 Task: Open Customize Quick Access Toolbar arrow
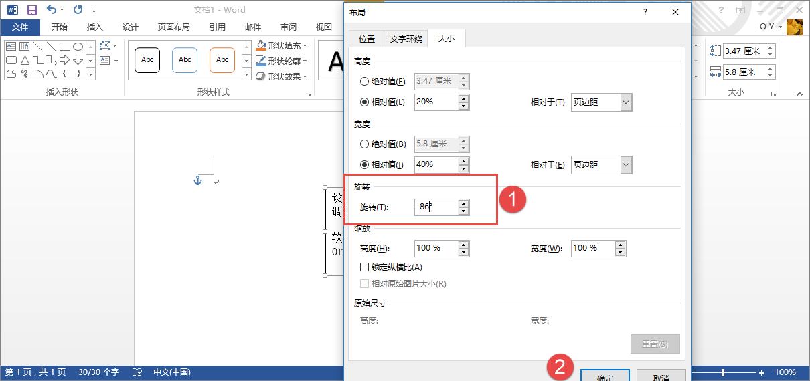[94, 11]
